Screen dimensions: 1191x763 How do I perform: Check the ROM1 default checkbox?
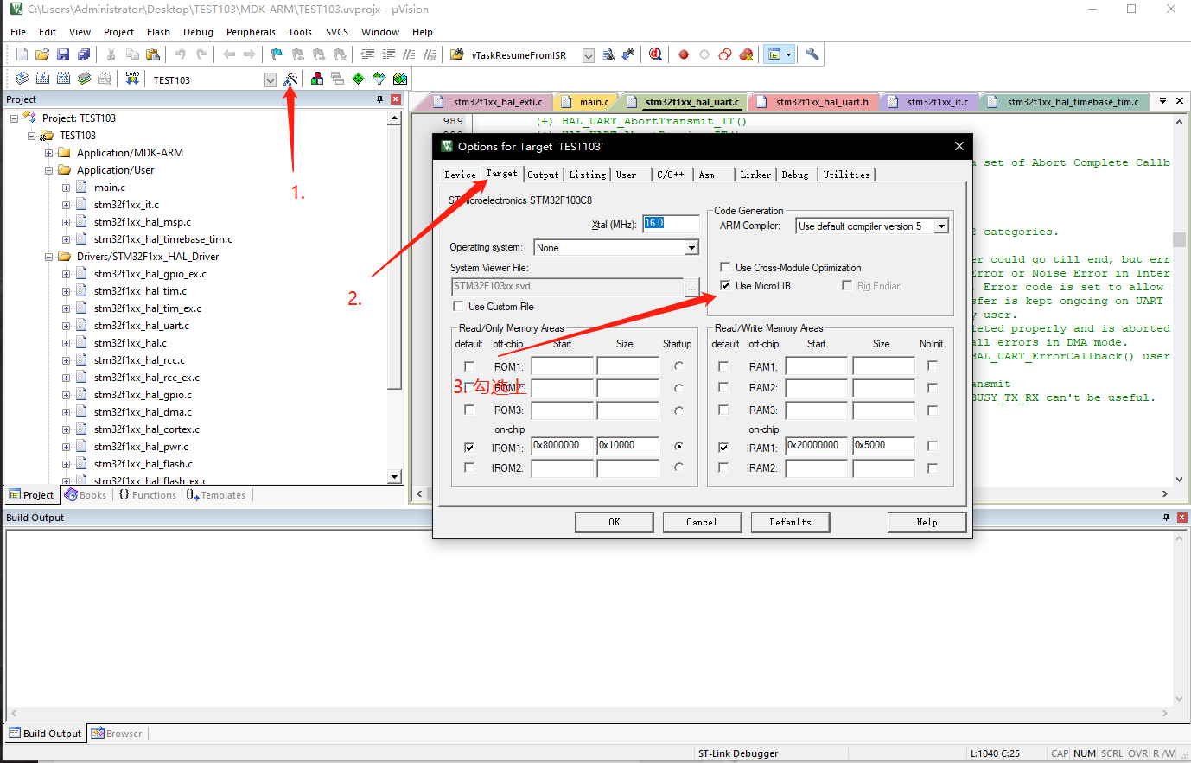click(x=469, y=366)
